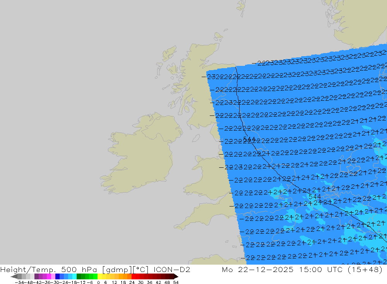This screenshot has width=387, height=284.
Task: Click the dark right arrow end of the color scale
Action: click(x=176, y=276)
